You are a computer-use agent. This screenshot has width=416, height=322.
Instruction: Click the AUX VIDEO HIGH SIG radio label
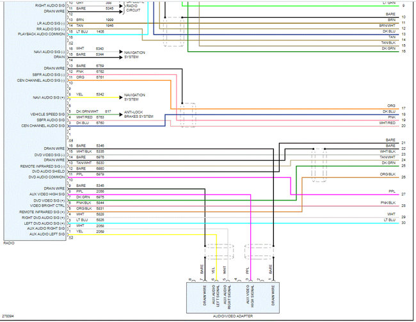pyautogui.click(x=47, y=195)
